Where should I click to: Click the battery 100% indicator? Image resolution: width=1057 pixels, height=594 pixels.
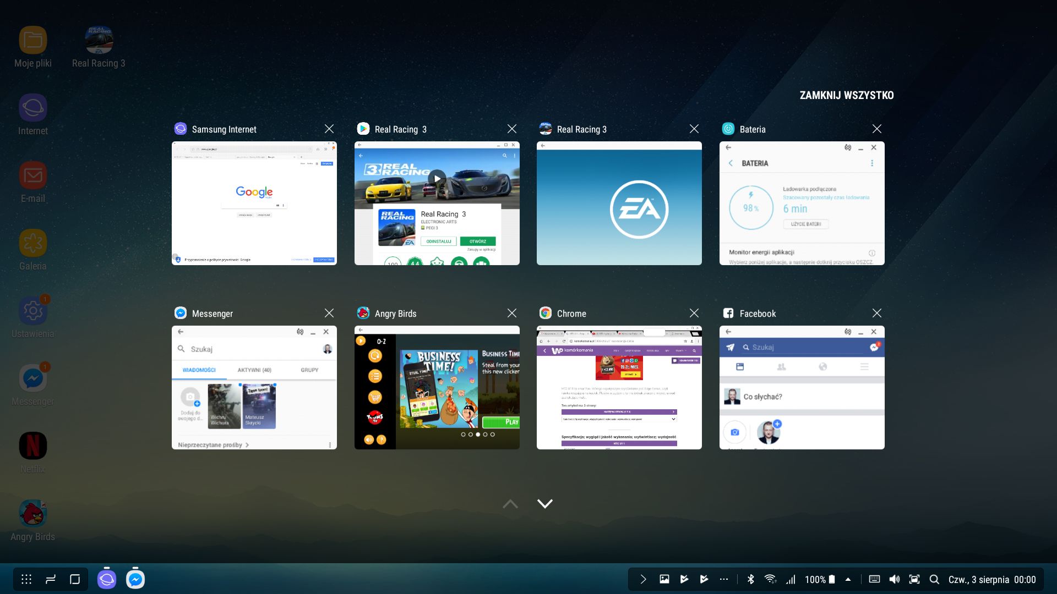click(820, 579)
